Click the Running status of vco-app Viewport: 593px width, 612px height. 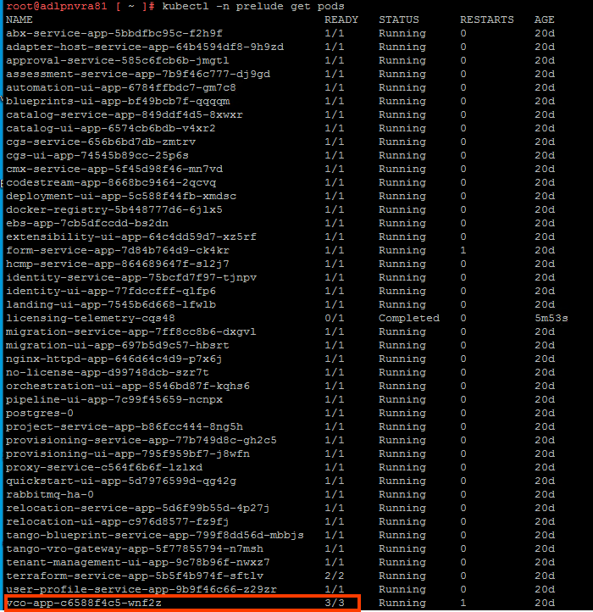tap(402, 603)
